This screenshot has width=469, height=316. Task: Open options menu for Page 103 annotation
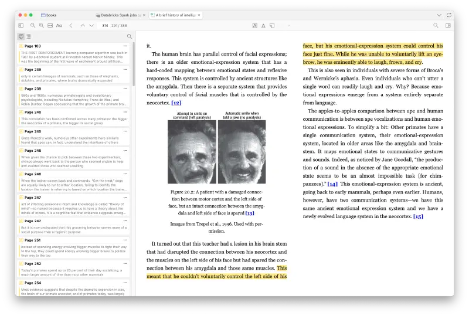point(125,46)
